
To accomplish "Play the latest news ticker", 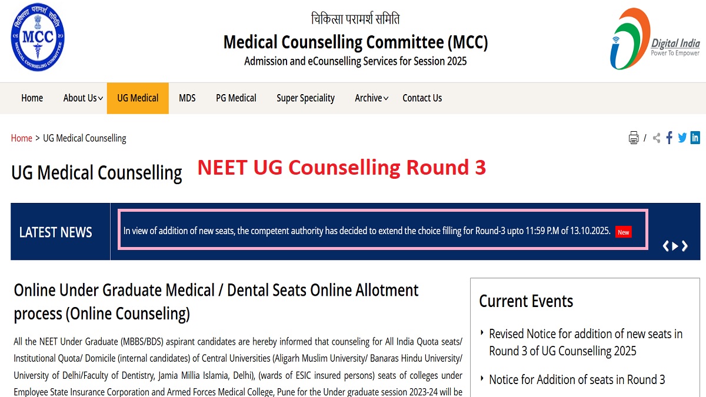I will pos(675,246).
